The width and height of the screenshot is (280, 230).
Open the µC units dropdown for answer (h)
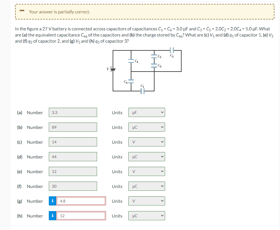tap(146, 216)
